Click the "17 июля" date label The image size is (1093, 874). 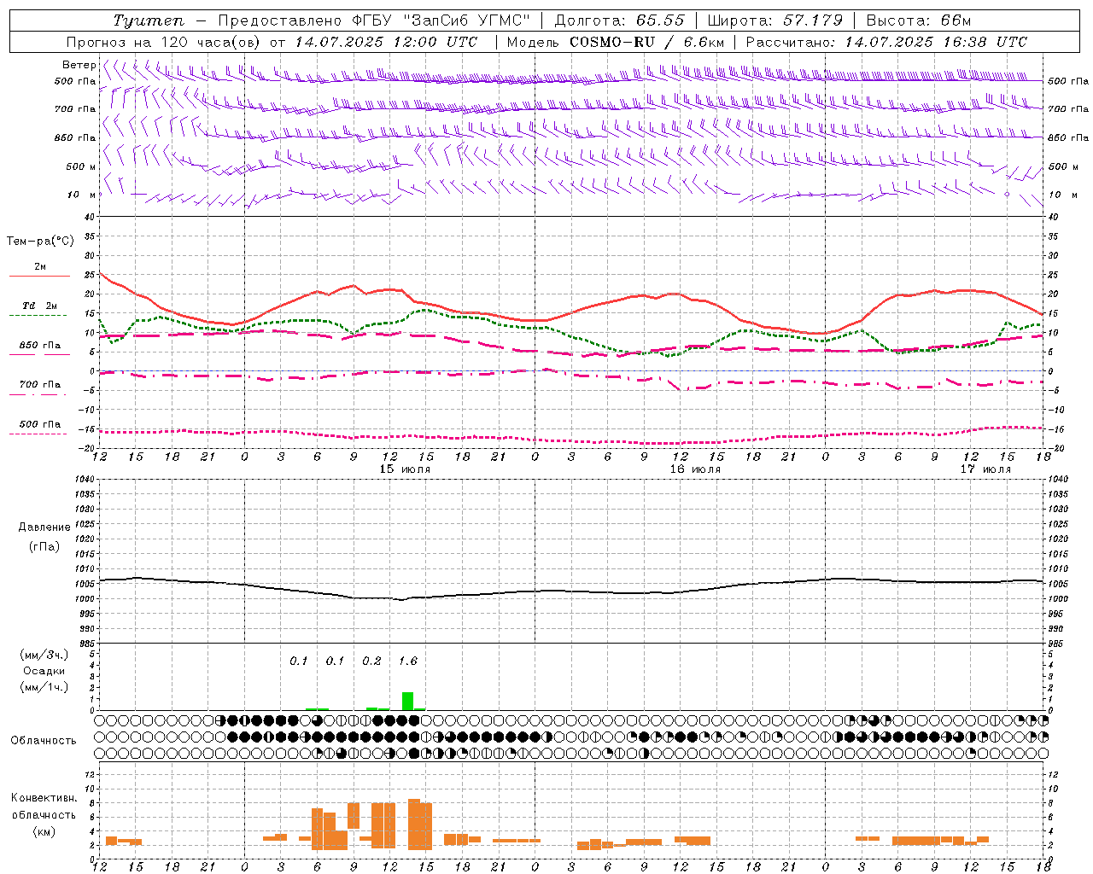click(x=985, y=469)
